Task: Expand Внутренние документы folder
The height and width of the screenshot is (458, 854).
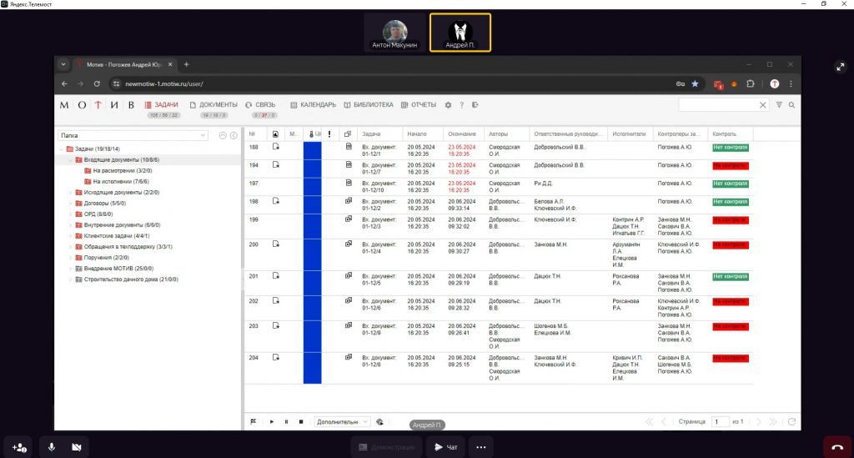Action: click(70, 225)
